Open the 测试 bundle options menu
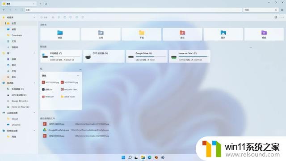Viewport: 286px width, 161px height. (78, 76)
